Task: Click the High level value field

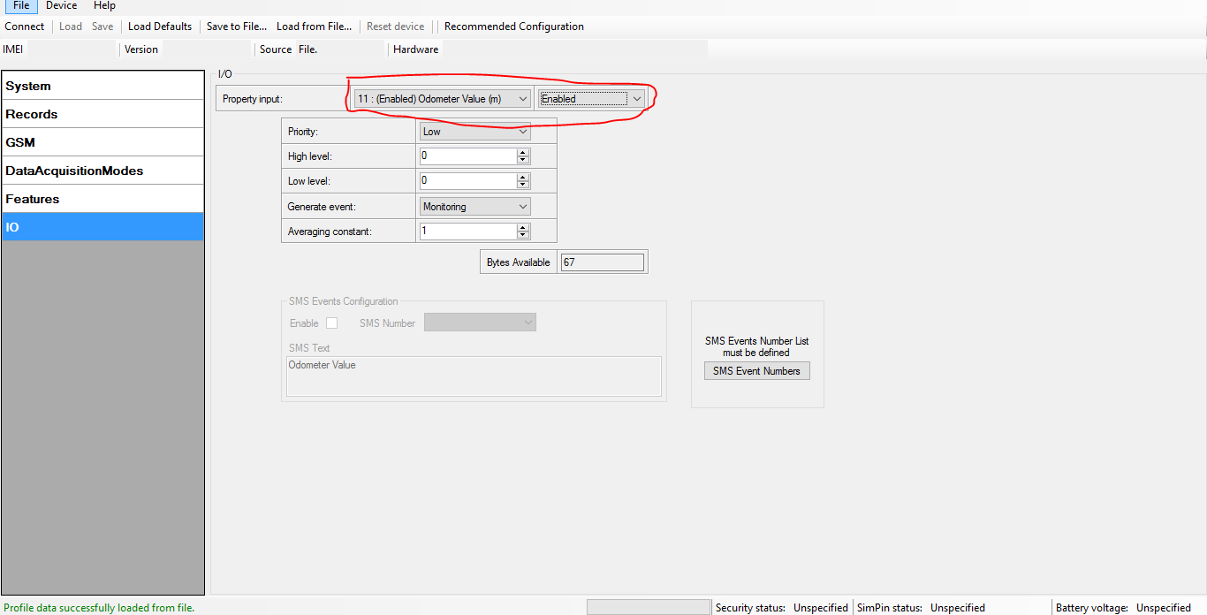Action: 467,156
